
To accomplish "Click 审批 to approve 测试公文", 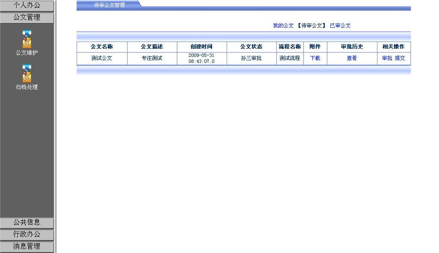I will 387,58.
